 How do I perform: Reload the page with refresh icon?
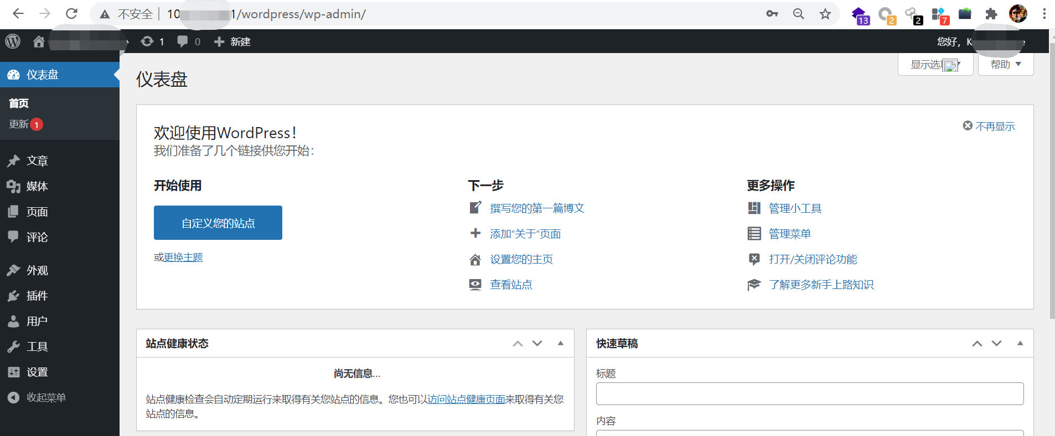click(x=71, y=14)
